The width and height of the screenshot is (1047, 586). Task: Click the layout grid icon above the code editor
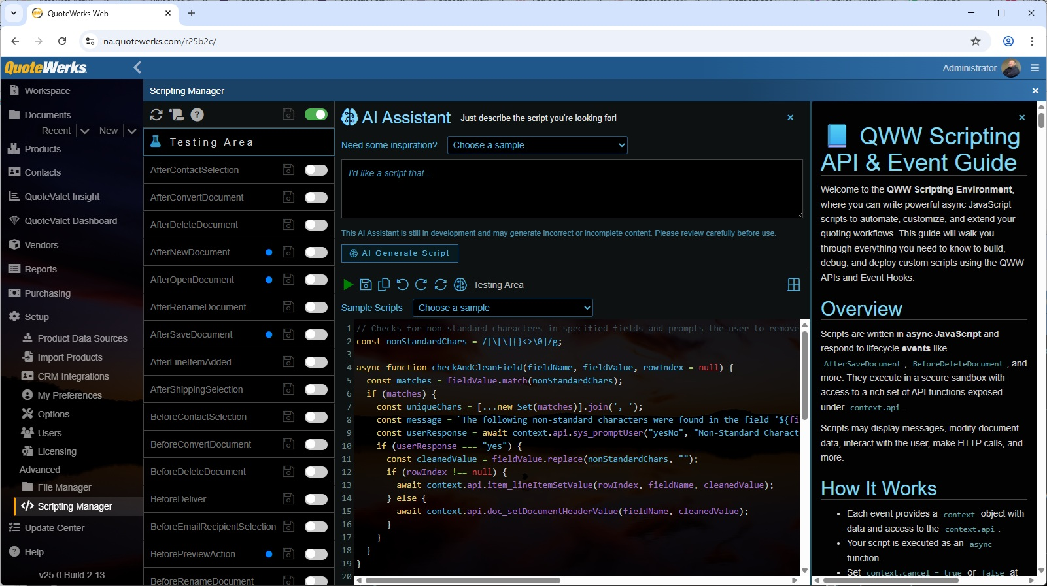click(x=793, y=285)
